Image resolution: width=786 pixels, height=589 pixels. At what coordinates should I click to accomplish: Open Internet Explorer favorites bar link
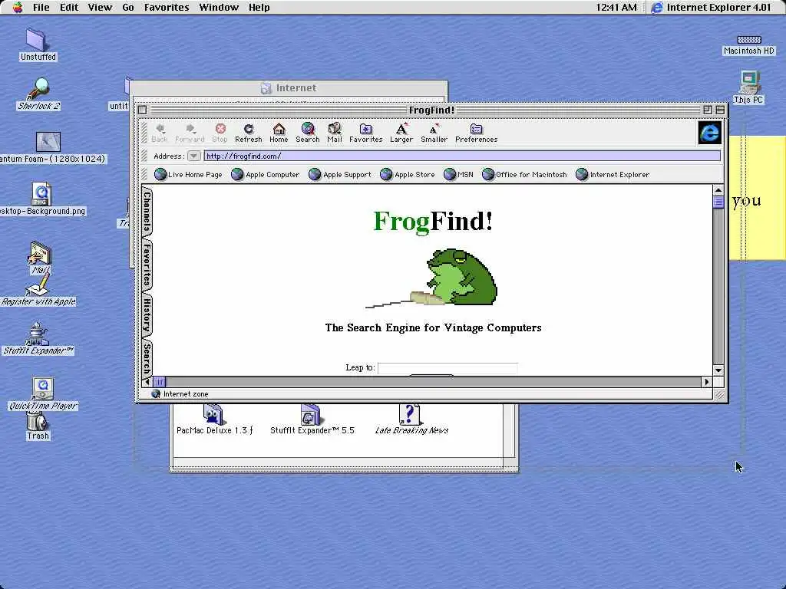(x=613, y=174)
